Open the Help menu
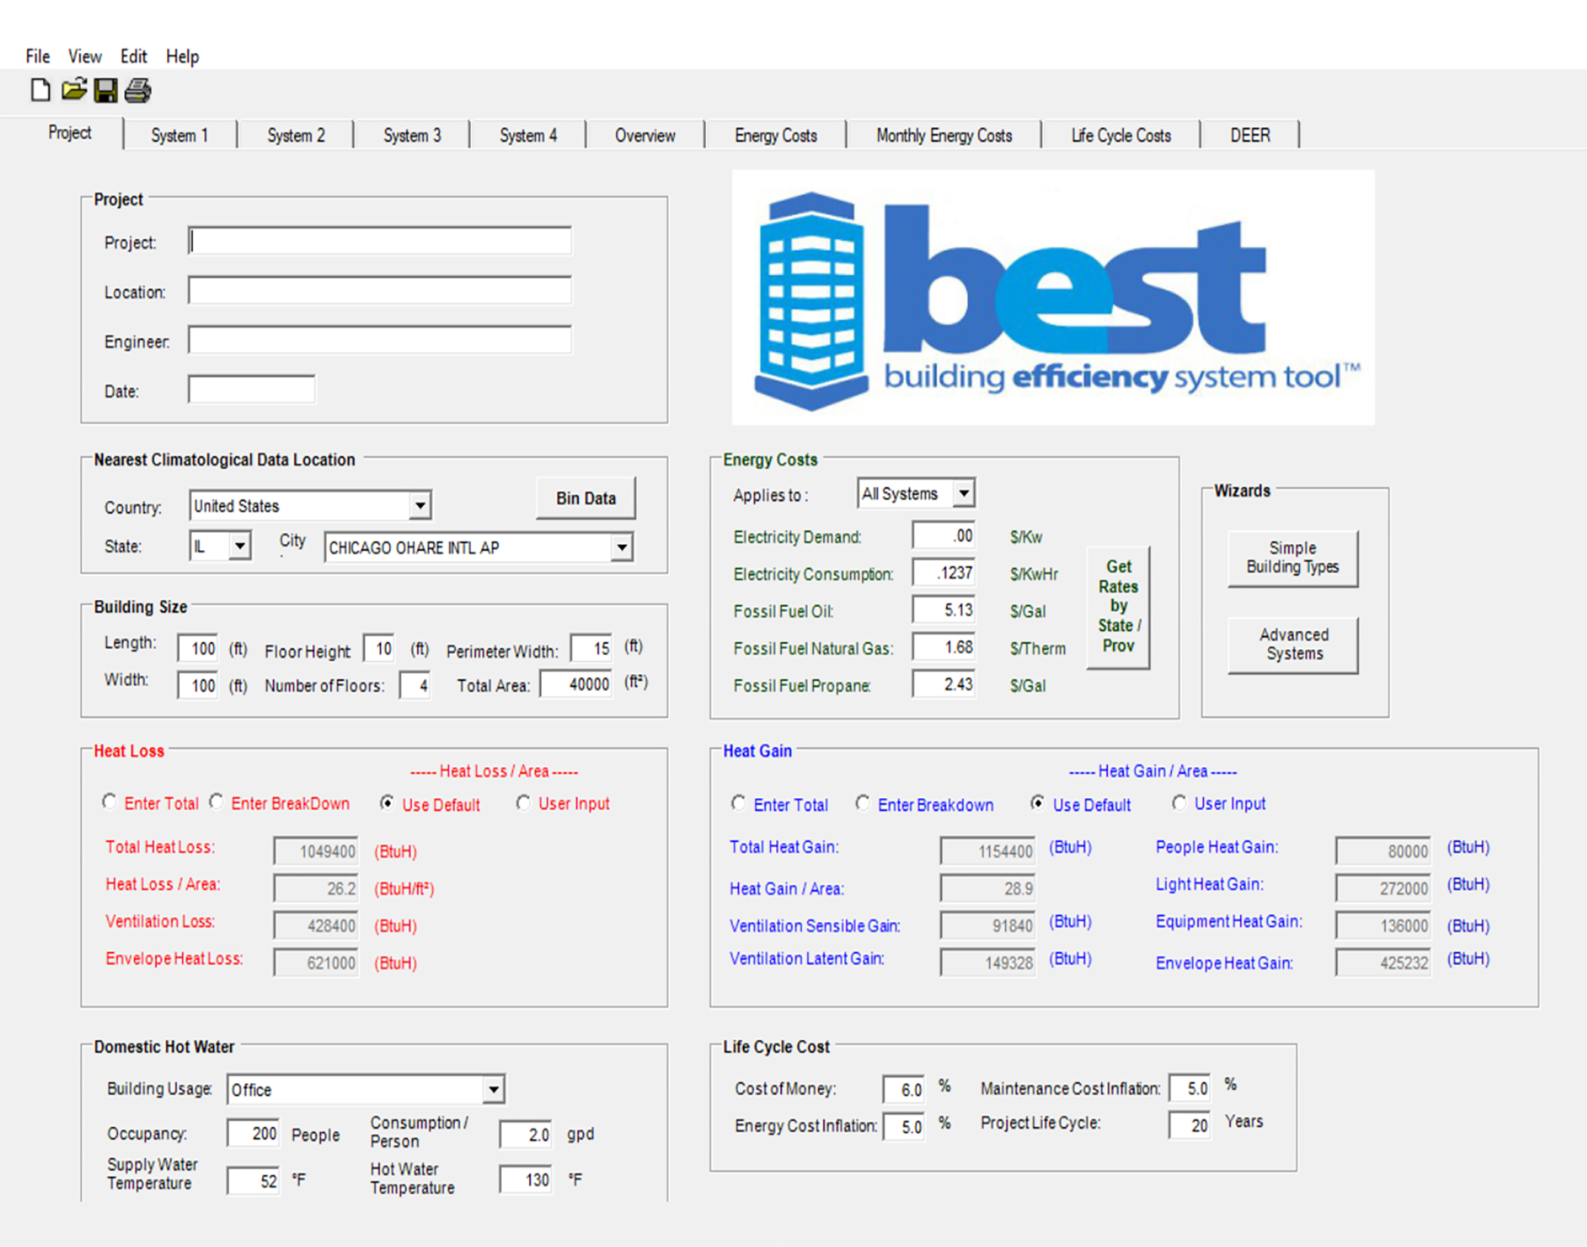This screenshot has width=1587, height=1247. point(182,56)
